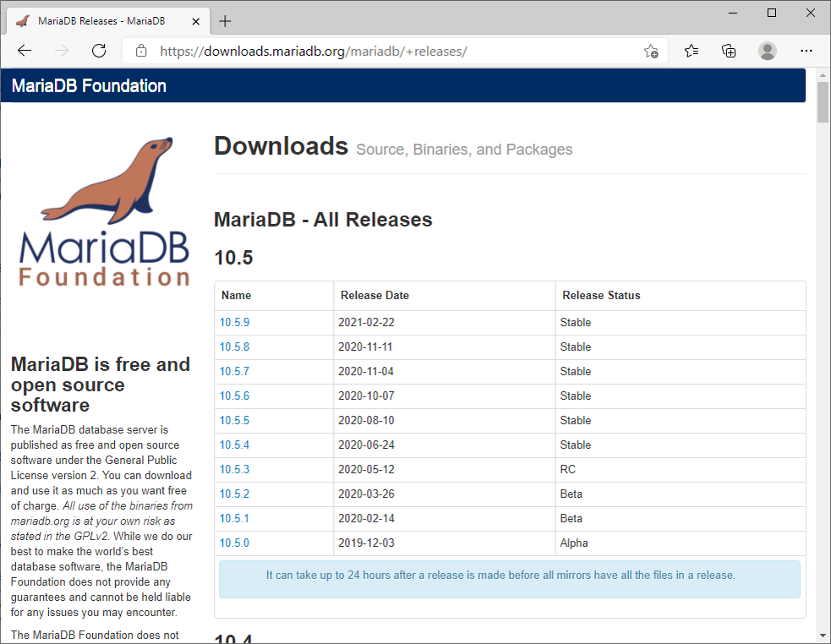Image resolution: width=831 pixels, height=644 pixels.
Task: Open release 10.5.7 link
Action: click(x=234, y=371)
